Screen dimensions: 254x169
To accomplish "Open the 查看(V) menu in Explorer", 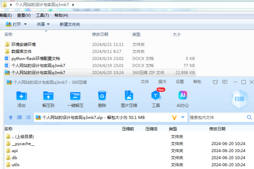I will coord(24,15).
